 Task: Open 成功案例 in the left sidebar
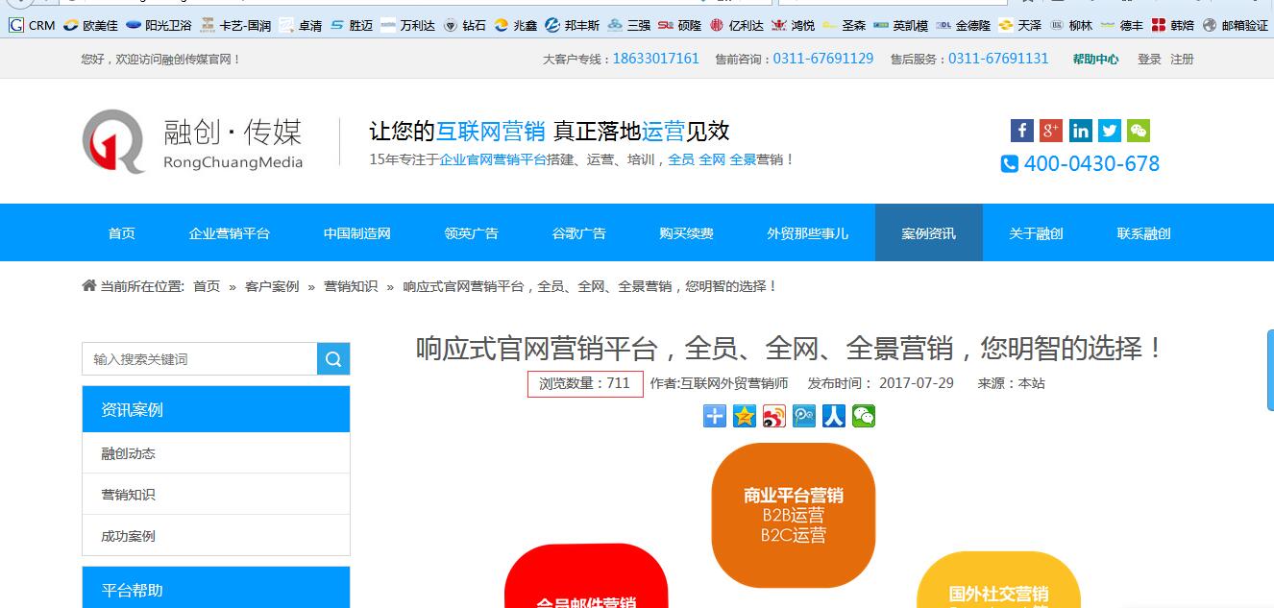[128, 536]
